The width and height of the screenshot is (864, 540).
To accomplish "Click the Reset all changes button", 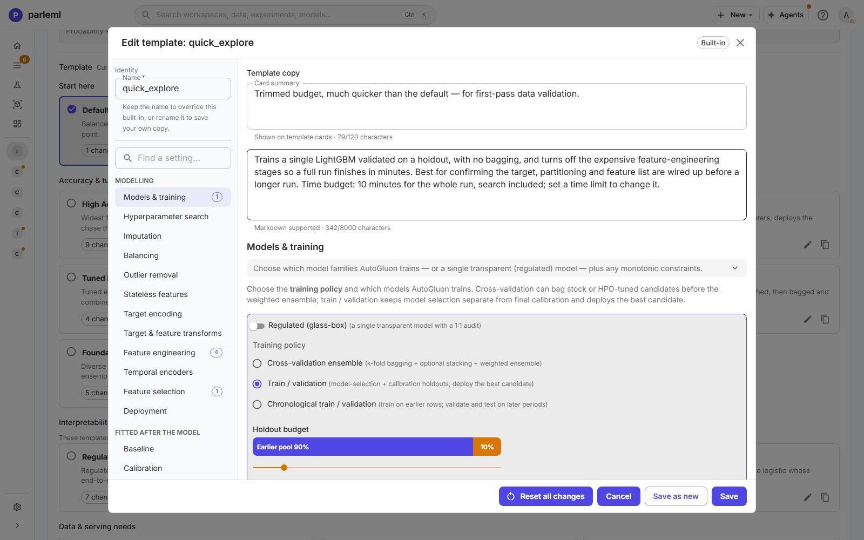I will [x=545, y=496].
